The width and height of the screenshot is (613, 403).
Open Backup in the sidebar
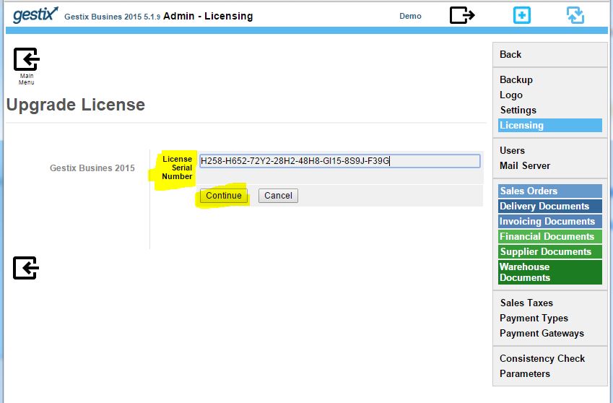click(x=516, y=79)
